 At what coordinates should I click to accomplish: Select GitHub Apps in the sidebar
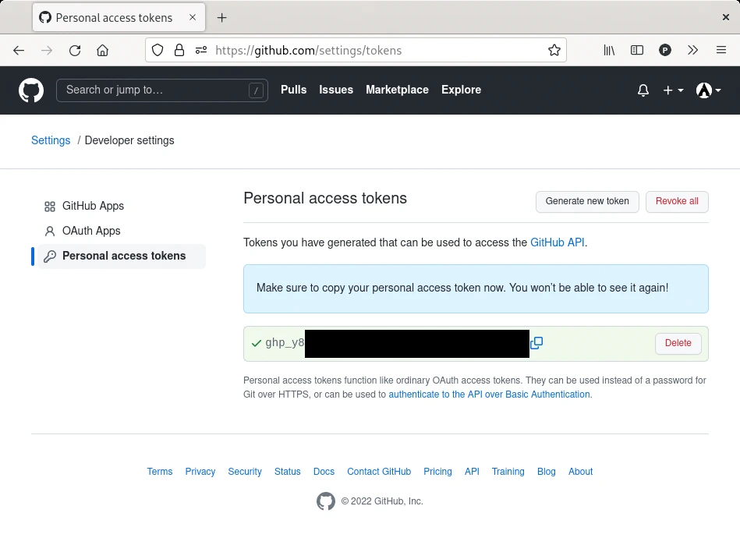(93, 206)
